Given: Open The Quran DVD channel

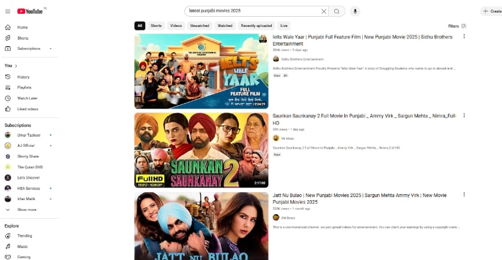Looking at the screenshot, I should pos(29,167).
